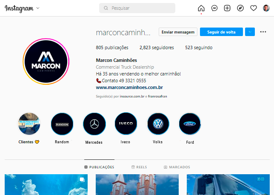The height and width of the screenshot is (195, 274).
Task: Click the Seguir de volta button
Action: coord(221,32)
